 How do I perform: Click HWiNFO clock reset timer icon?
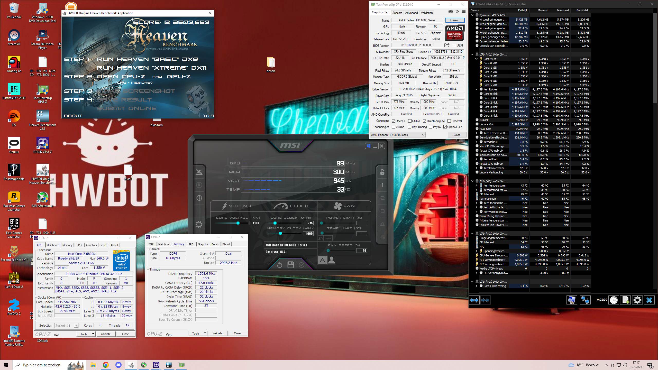pos(614,300)
